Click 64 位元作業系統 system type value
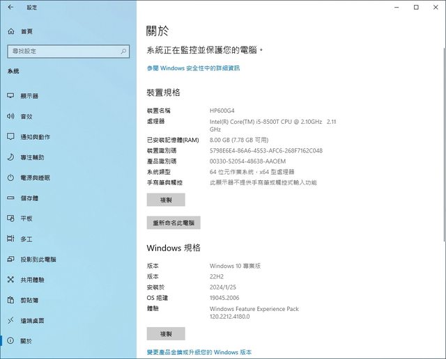The height and width of the screenshot is (359, 446). tap(252, 172)
